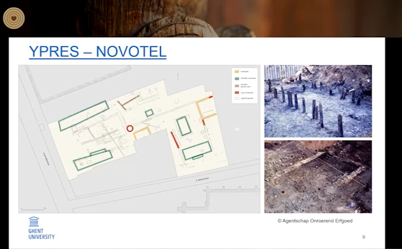Open the wooden posts excavation photo
The image size is (402, 249).
tap(318, 101)
